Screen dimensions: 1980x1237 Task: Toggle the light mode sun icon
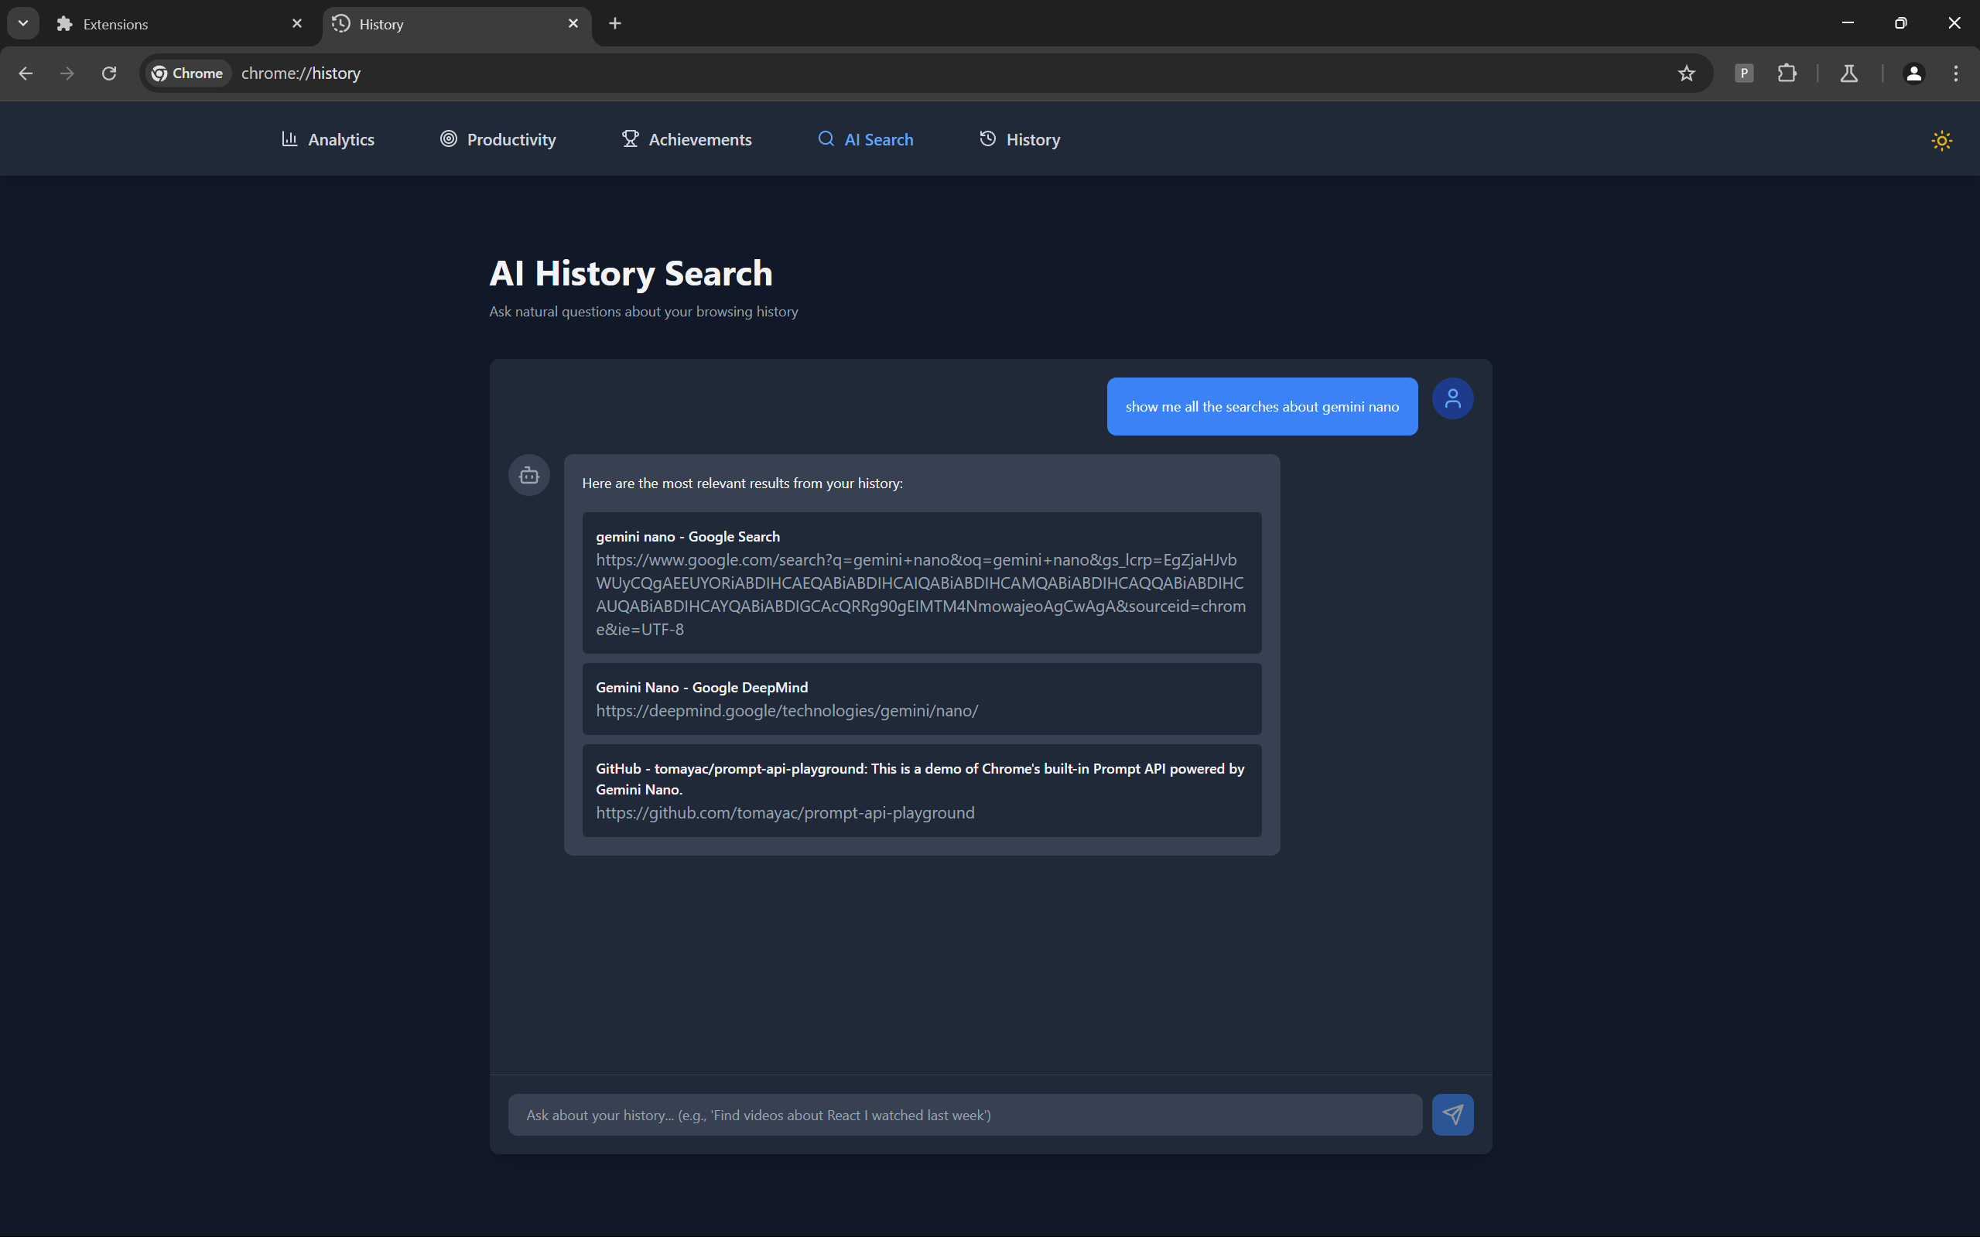coord(1941,140)
